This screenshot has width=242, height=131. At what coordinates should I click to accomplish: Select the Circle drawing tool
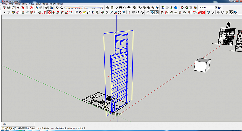click(x=31, y=12)
